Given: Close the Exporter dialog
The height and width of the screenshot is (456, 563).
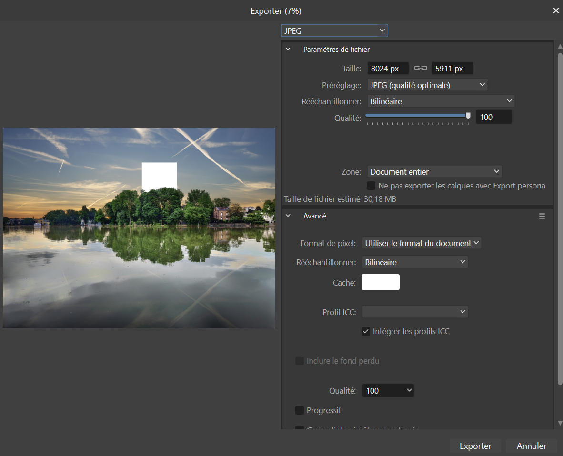Looking at the screenshot, I should (x=555, y=10).
